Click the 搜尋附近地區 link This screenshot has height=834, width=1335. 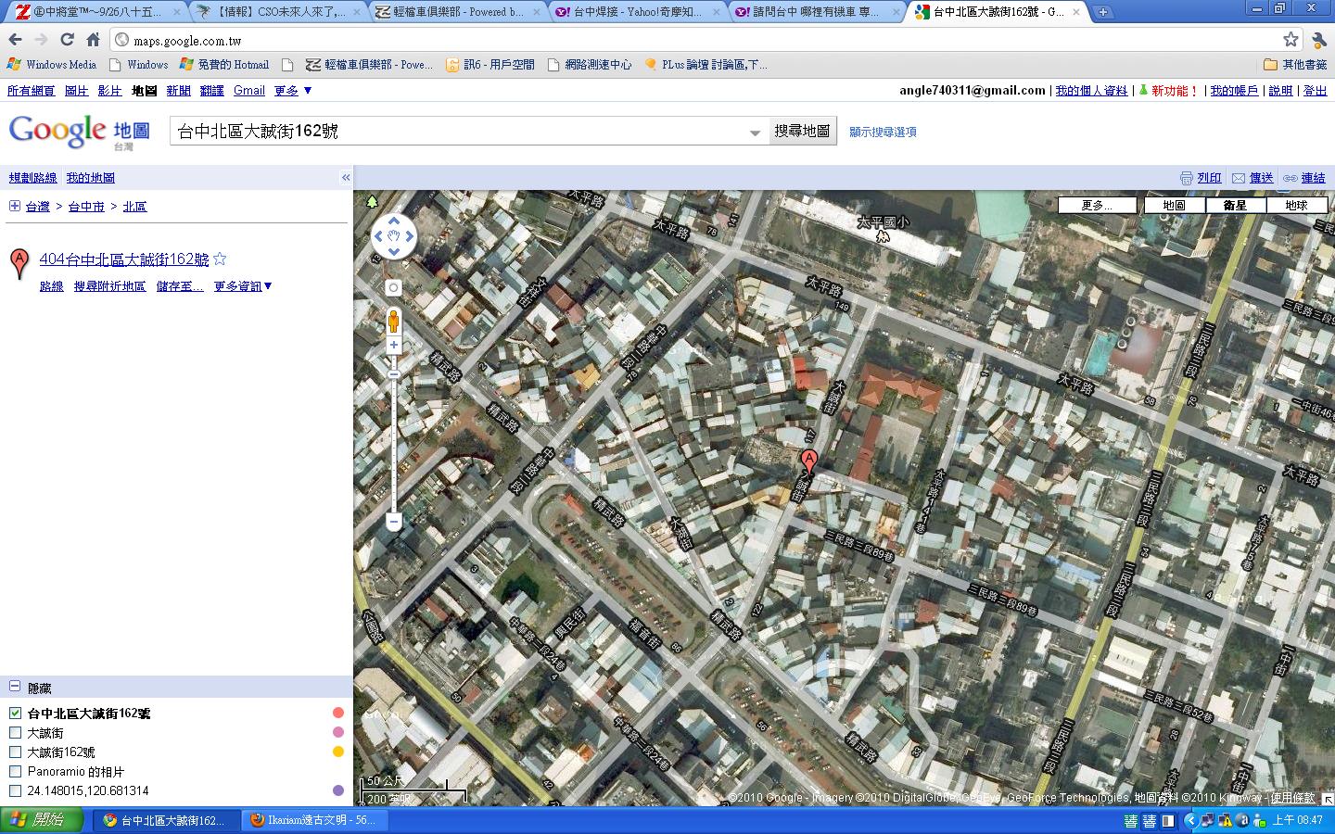tap(109, 286)
